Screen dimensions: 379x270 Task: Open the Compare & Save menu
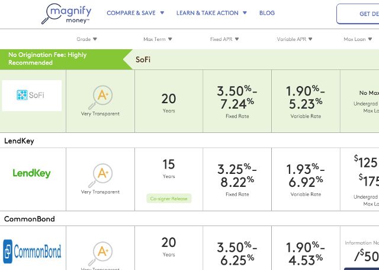[x=135, y=13]
